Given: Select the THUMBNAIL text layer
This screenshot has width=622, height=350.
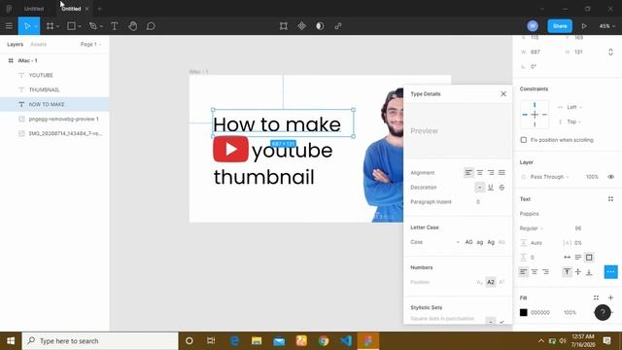Looking at the screenshot, I should click(44, 89).
